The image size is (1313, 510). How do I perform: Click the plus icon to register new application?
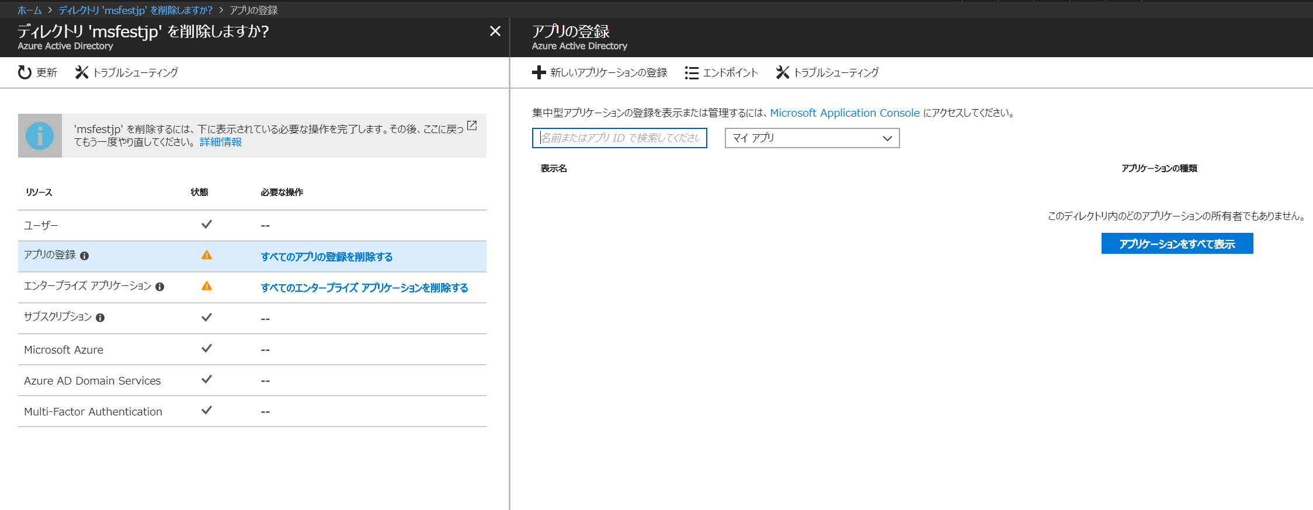(539, 72)
